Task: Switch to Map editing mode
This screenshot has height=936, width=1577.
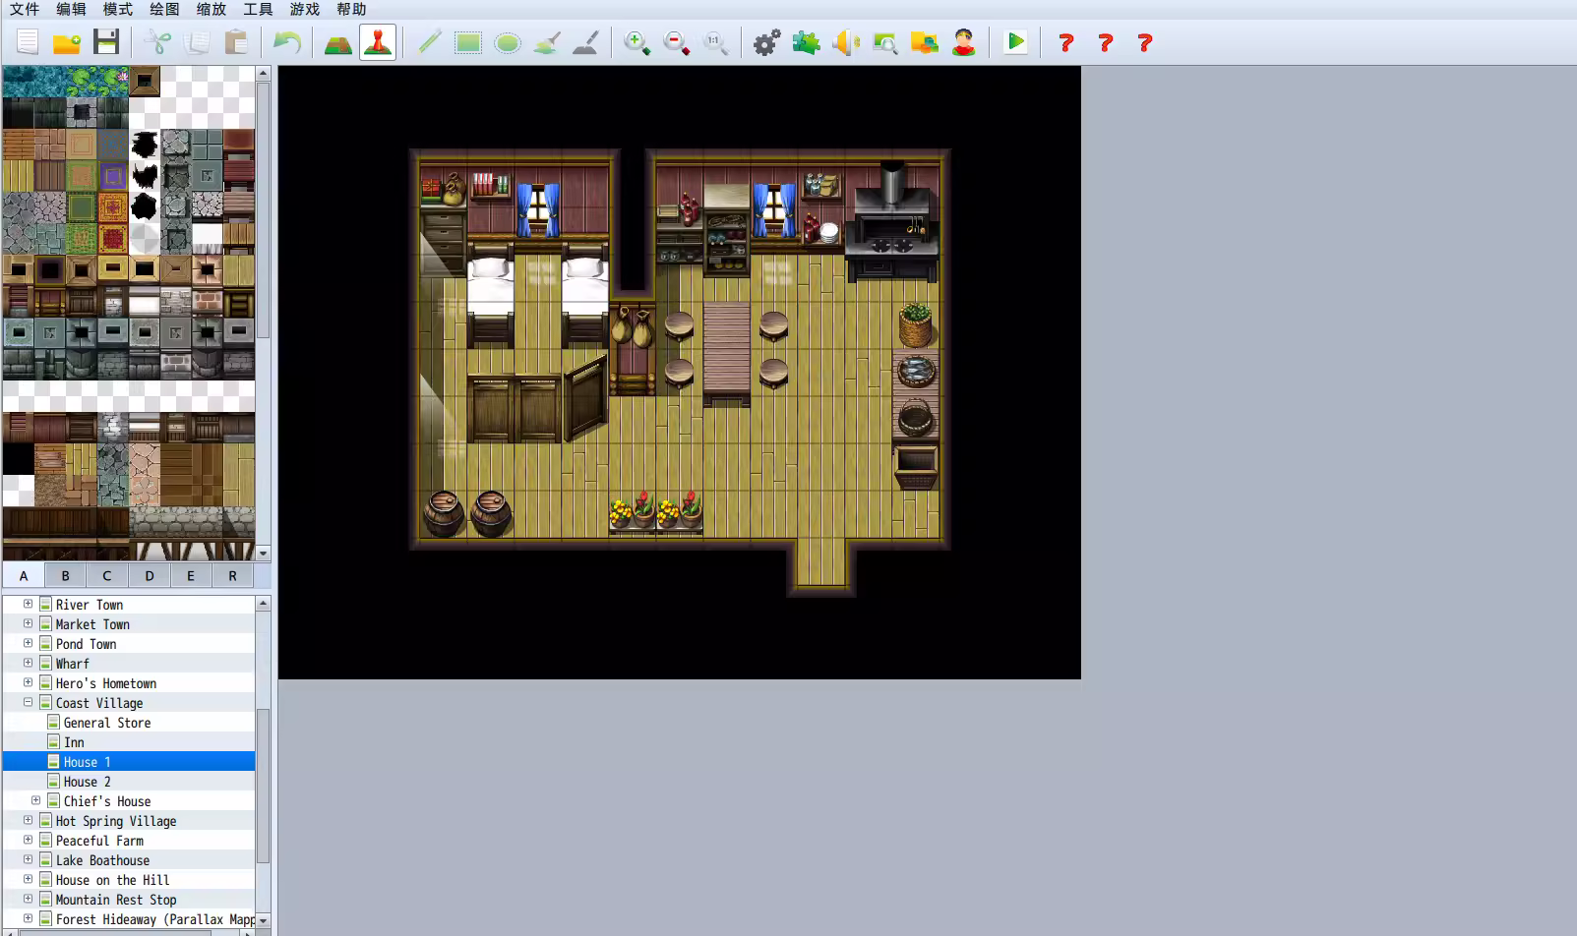Action: 337,42
